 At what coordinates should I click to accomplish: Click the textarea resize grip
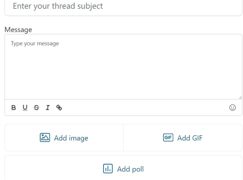[x=240, y=97]
